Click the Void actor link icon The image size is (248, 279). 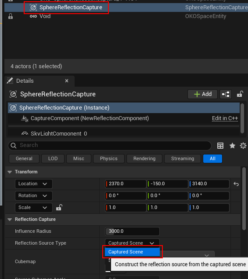pyautogui.click(x=33, y=16)
